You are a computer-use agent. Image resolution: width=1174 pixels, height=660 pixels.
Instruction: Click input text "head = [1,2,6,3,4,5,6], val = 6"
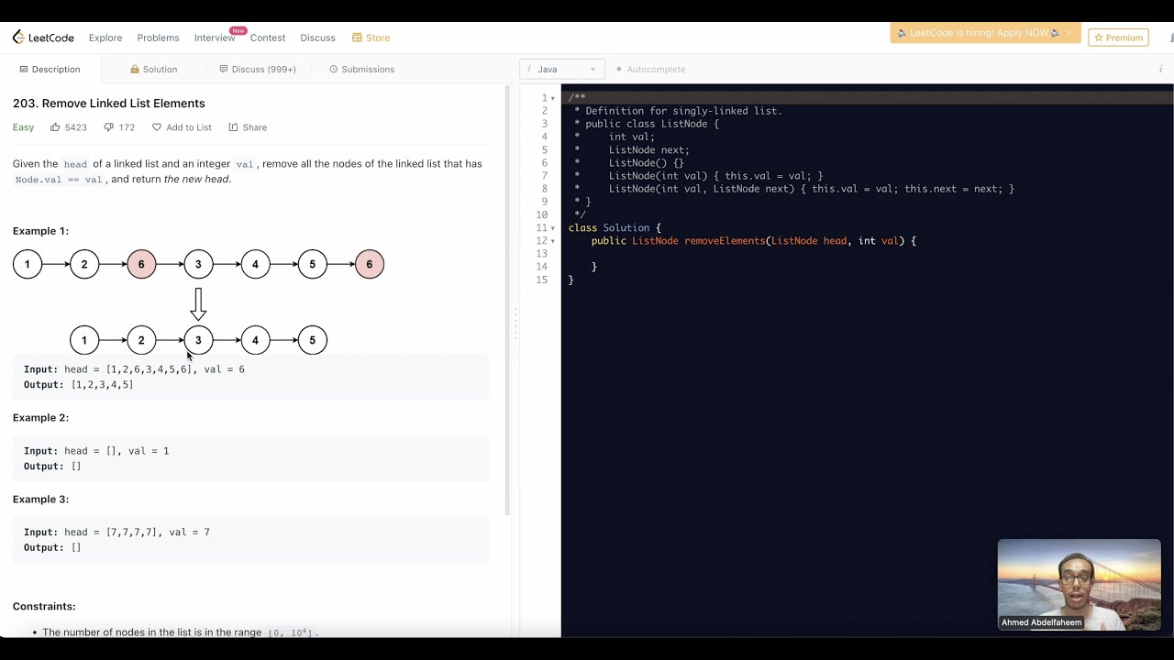pyautogui.click(x=154, y=369)
